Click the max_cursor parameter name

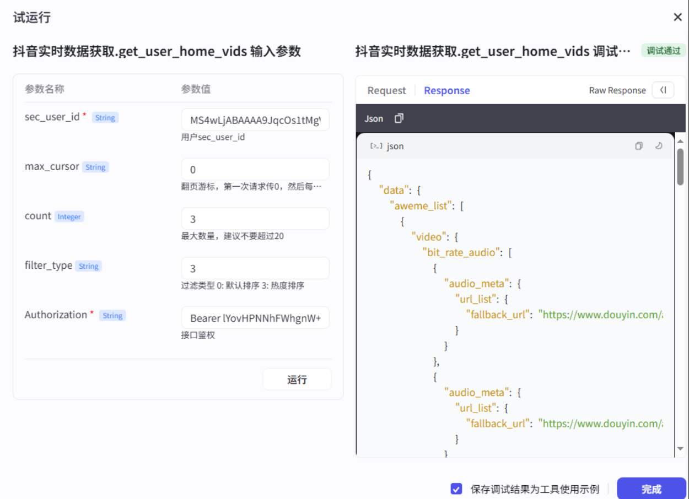point(52,166)
